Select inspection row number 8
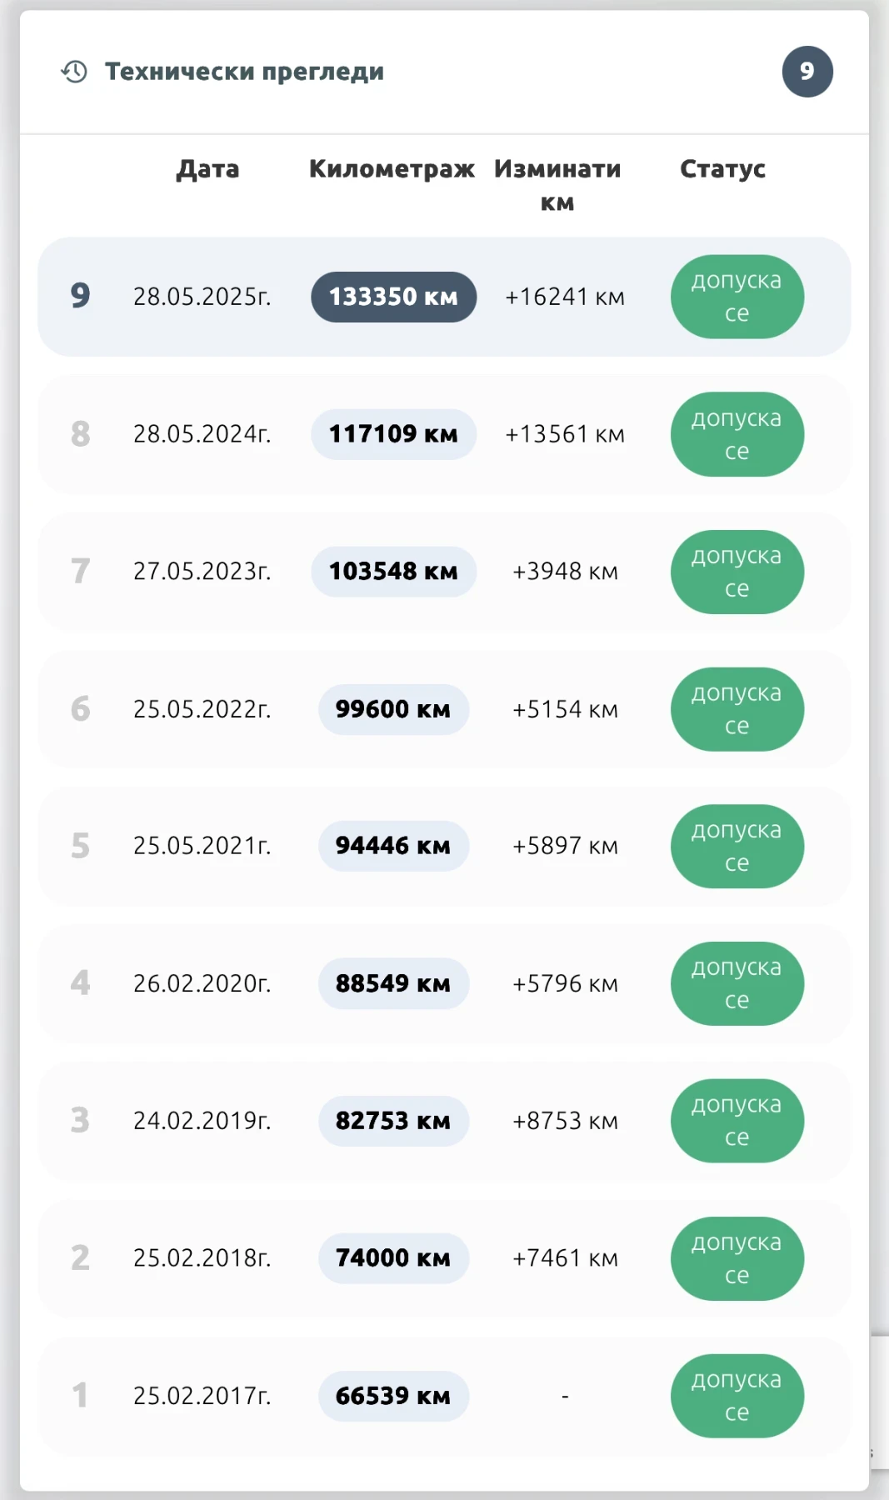This screenshot has width=889, height=1500. (x=80, y=434)
